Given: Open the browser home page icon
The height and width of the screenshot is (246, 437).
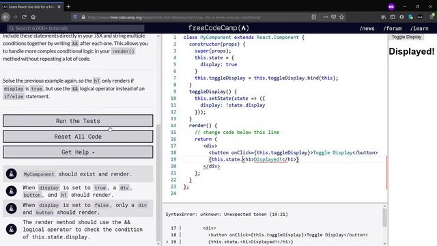Looking at the screenshot, I should (x=33, y=17).
